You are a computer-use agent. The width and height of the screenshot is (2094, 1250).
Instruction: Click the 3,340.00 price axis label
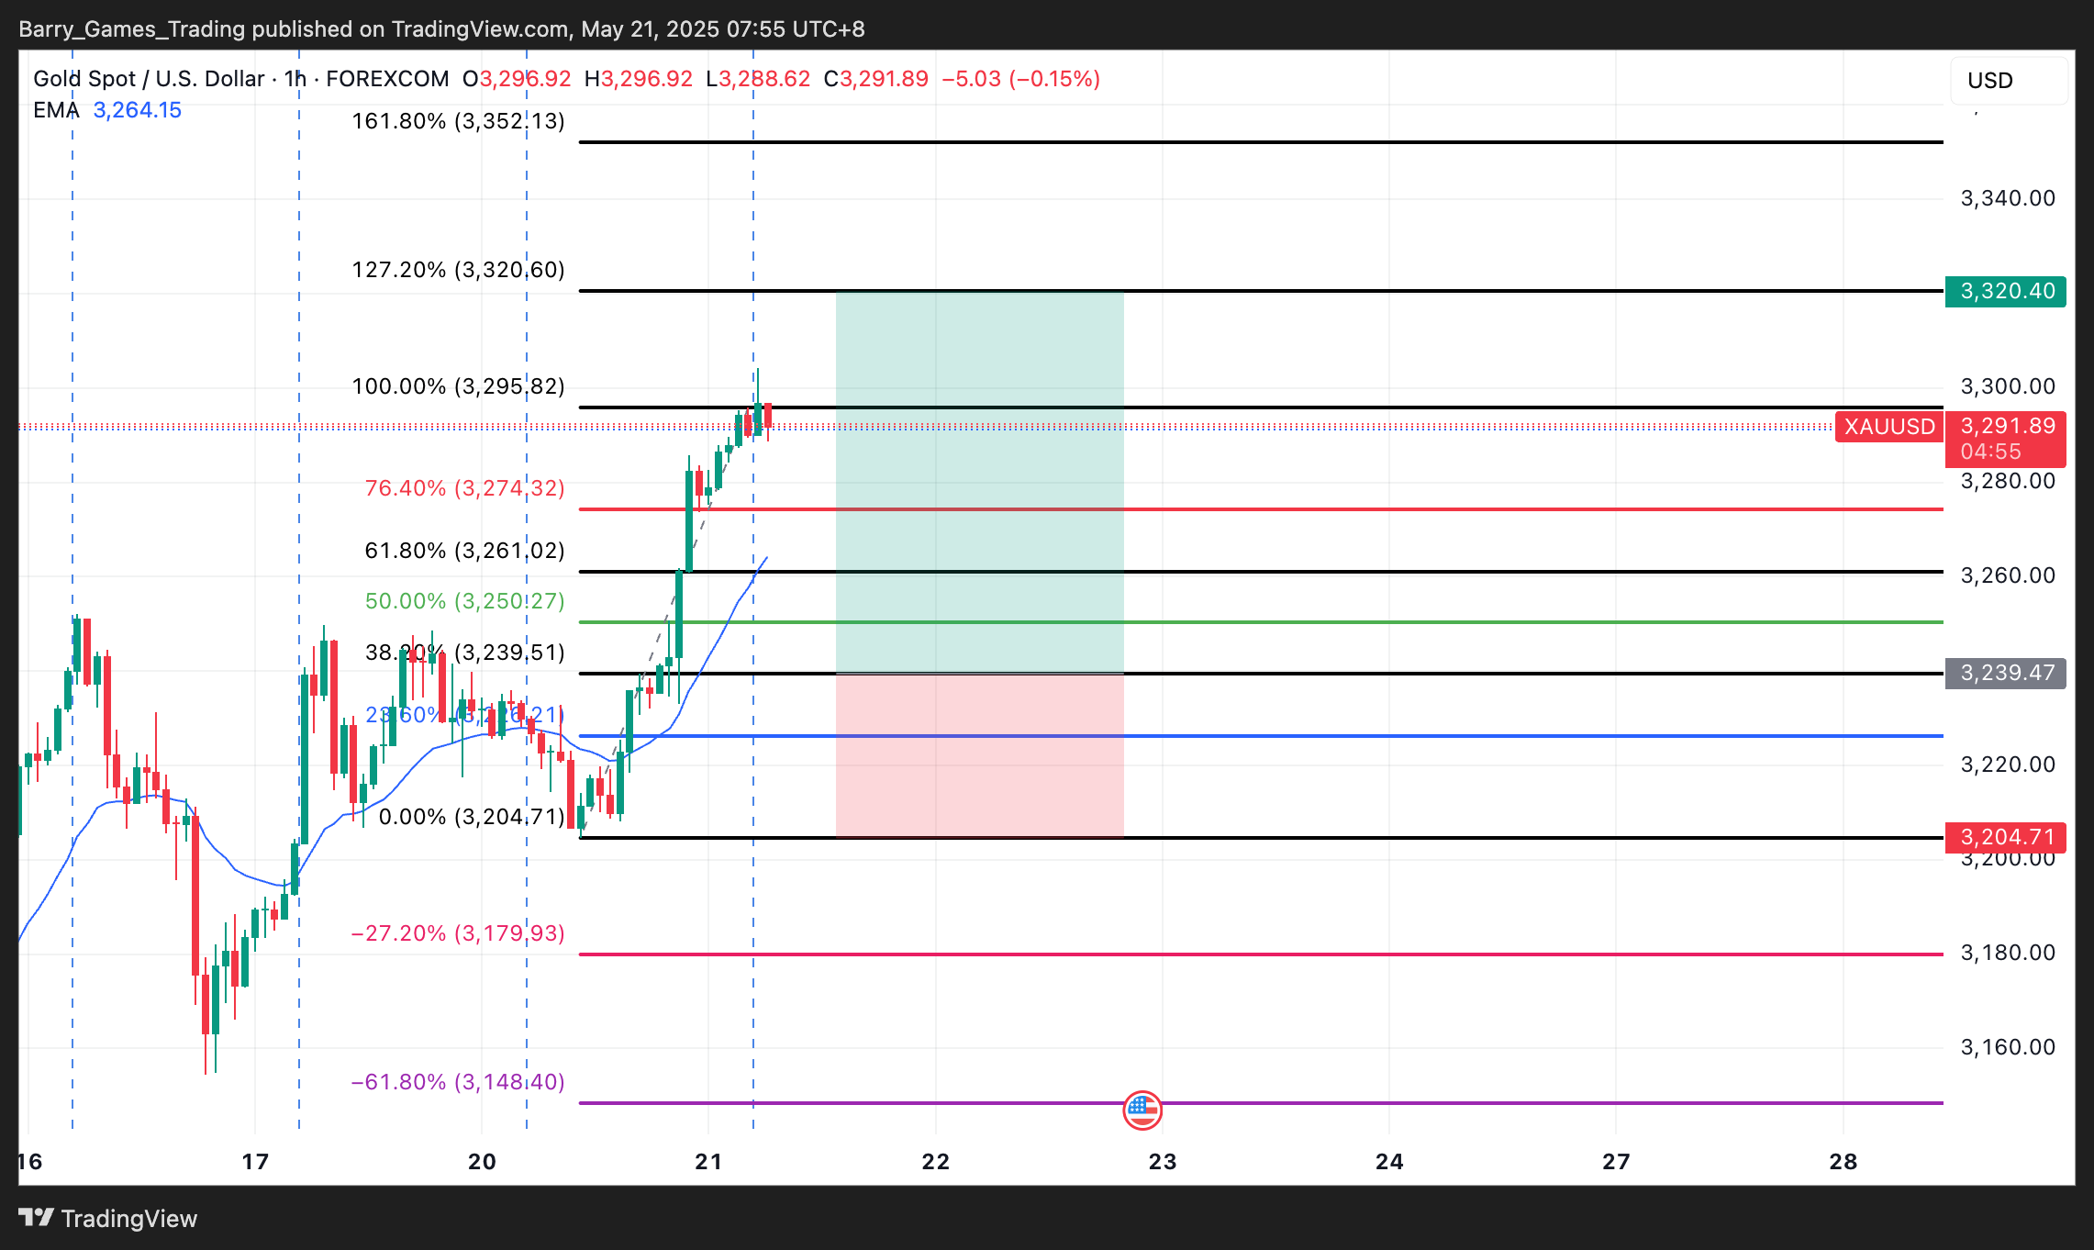pyautogui.click(x=2007, y=198)
